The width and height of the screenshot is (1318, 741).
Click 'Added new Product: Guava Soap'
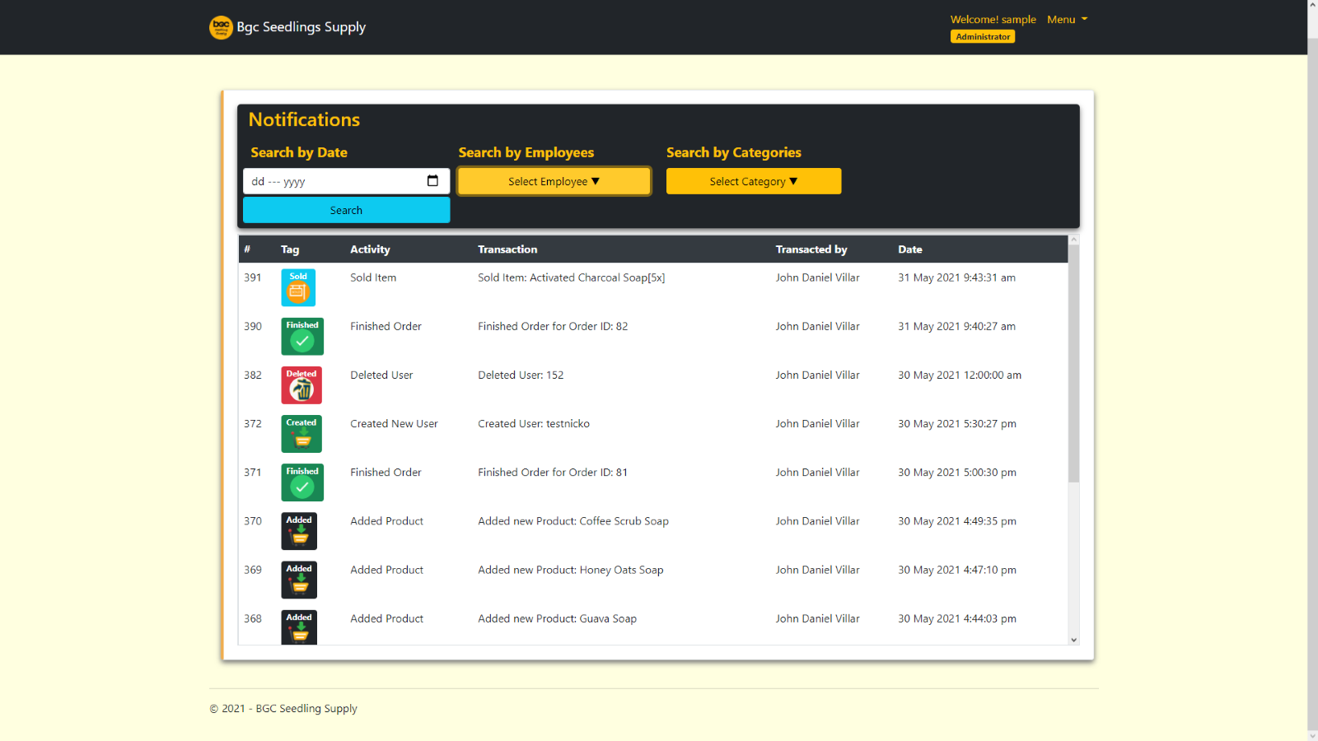(x=557, y=618)
